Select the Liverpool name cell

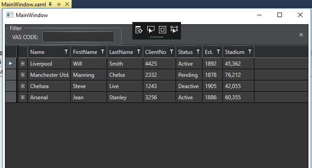(49, 63)
